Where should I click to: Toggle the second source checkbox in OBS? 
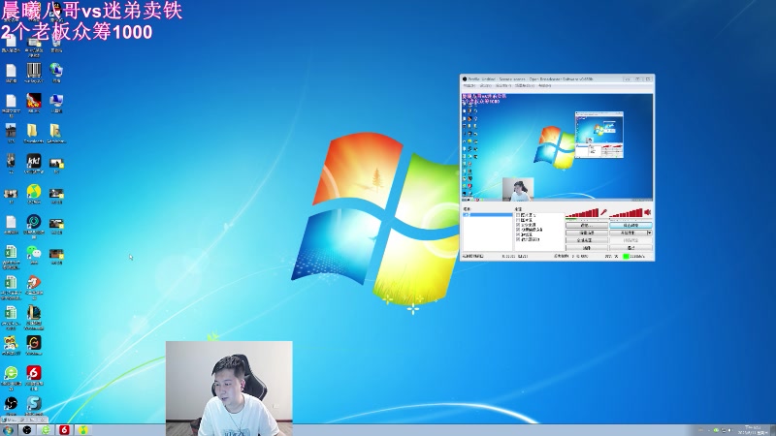(x=518, y=220)
